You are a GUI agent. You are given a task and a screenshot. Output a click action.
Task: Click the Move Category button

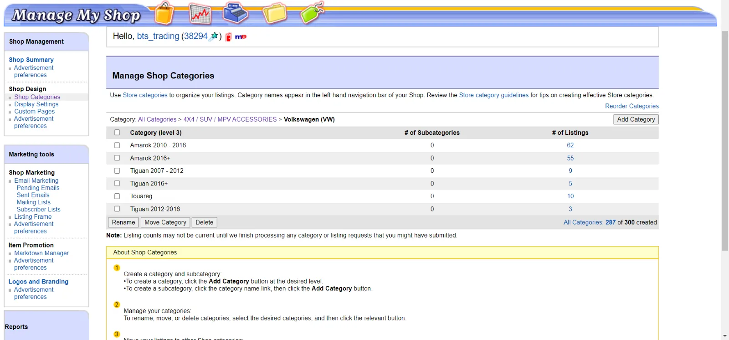click(x=165, y=222)
